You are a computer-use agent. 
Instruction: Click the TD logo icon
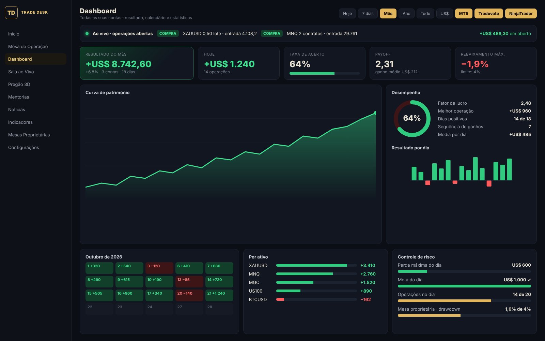click(11, 13)
